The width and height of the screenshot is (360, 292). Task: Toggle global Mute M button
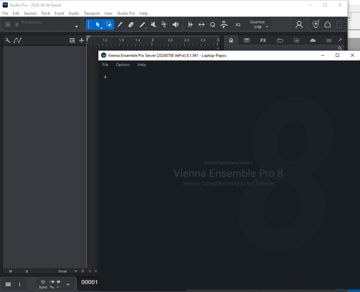[x=10, y=271]
